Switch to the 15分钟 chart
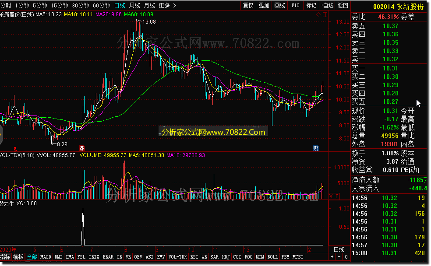 pos(60,5)
